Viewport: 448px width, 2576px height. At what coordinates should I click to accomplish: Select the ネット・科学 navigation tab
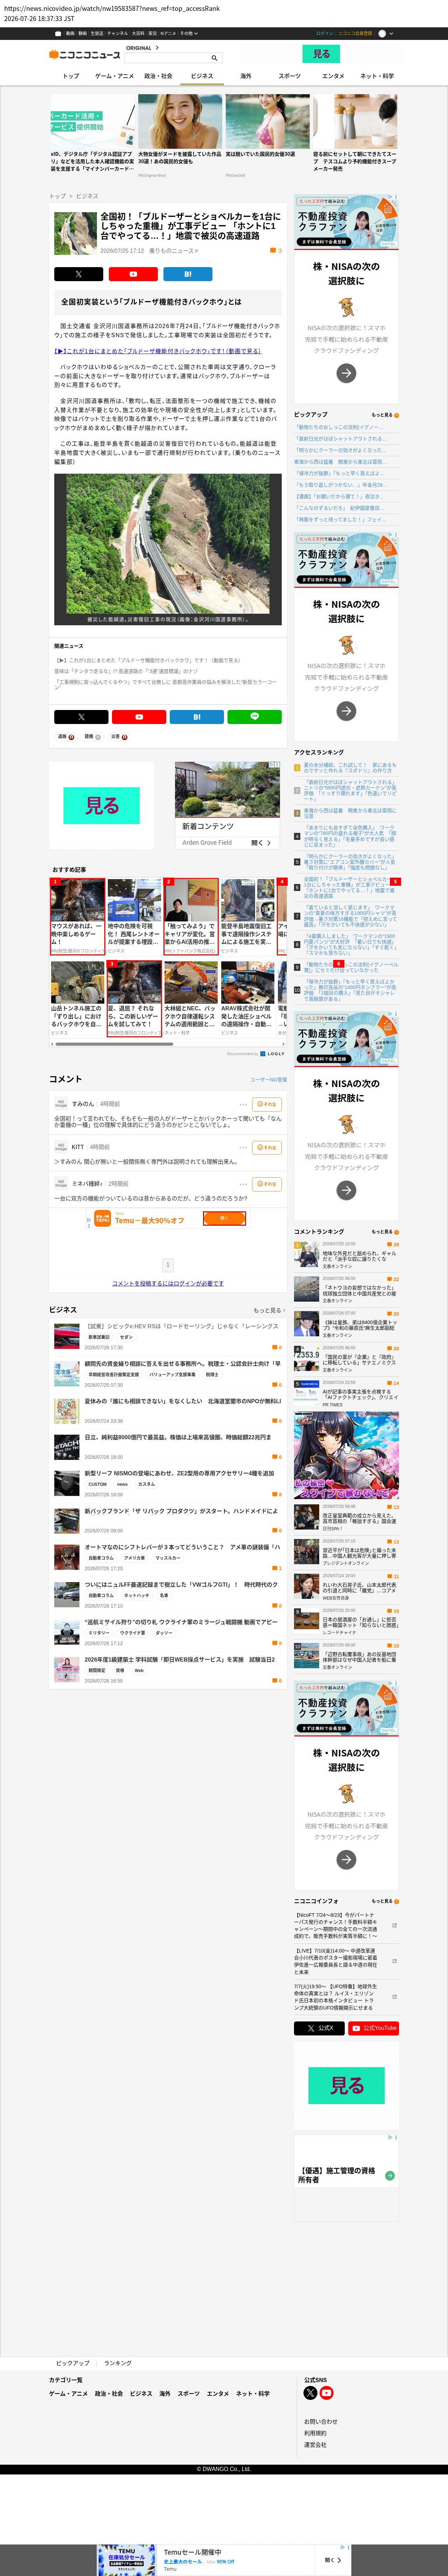(377, 76)
